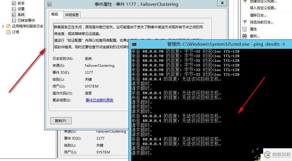292x161 pixels.
Task: Select the 系统 tree item label
Action: tap(21, 15)
